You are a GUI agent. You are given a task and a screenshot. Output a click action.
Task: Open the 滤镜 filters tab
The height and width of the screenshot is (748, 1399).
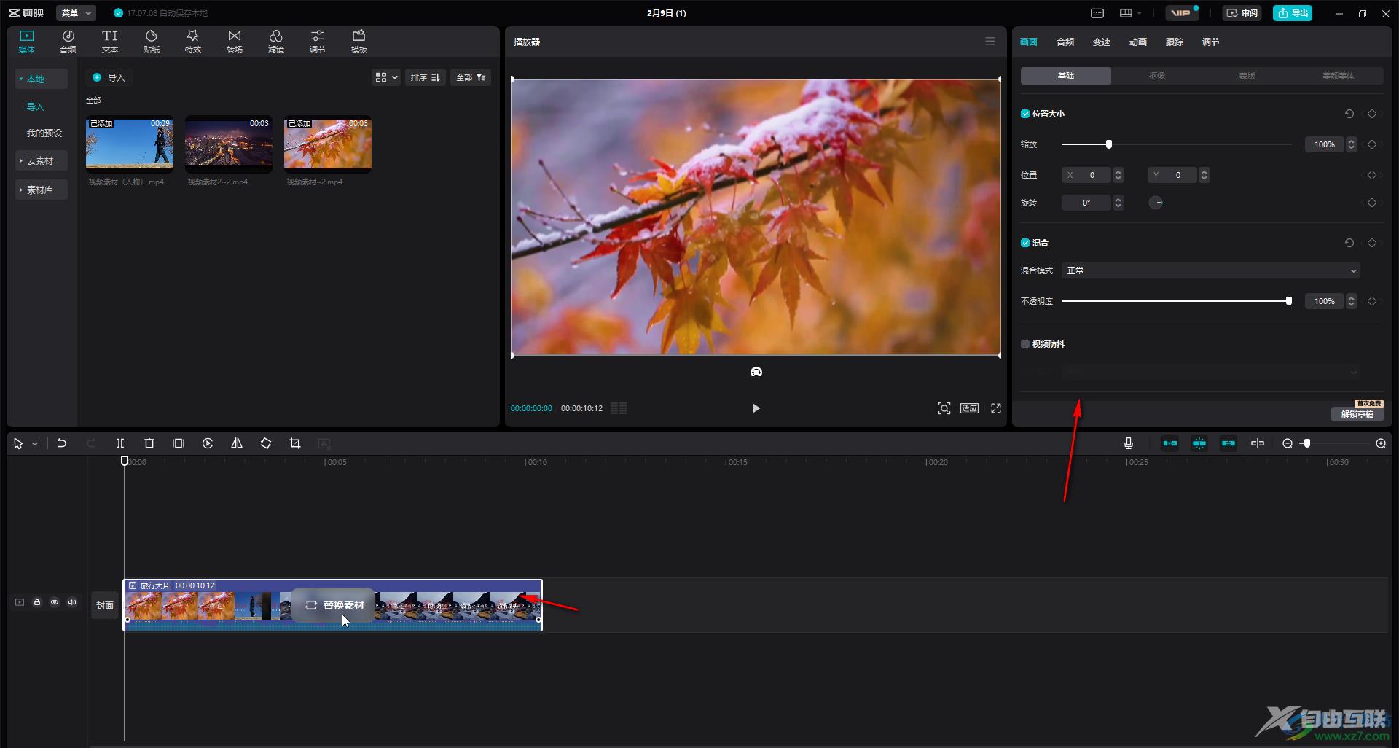[276, 42]
